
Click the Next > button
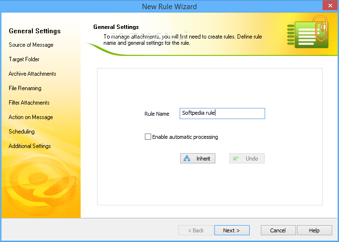coord(232,230)
